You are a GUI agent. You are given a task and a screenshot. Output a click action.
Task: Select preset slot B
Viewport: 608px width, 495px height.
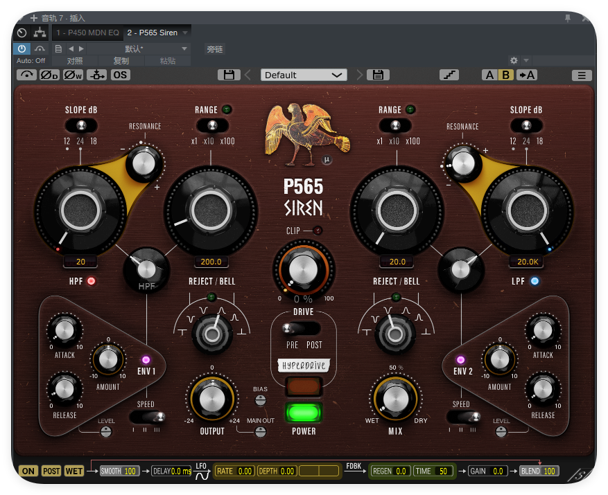coord(505,75)
